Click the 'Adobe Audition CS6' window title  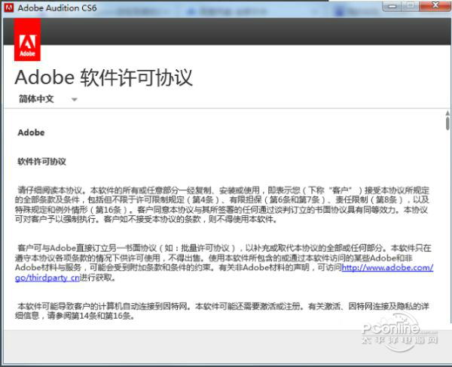[x=57, y=8]
